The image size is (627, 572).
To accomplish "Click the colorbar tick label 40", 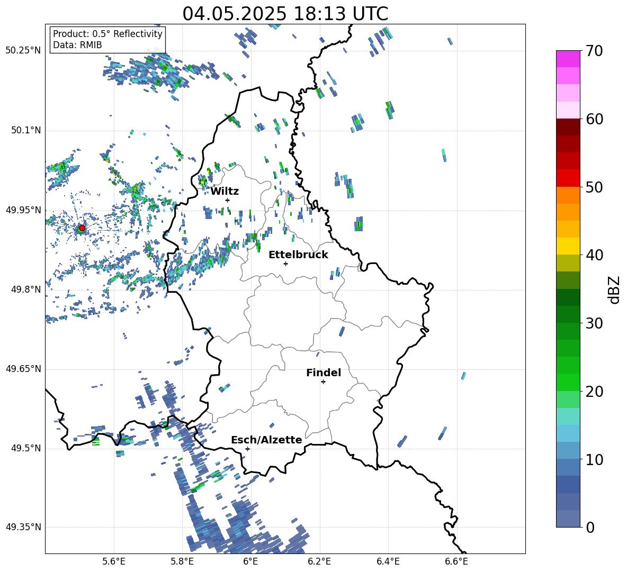I will (594, 255).
